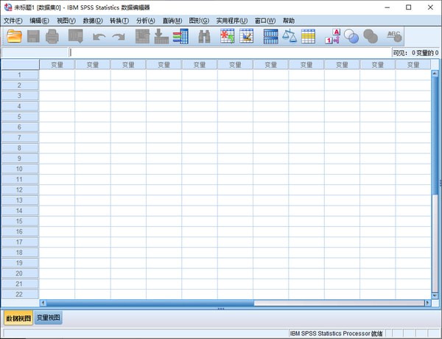
Task: Click the first 变量 column header
Action: pyautogui.click(x=57, y=65)
